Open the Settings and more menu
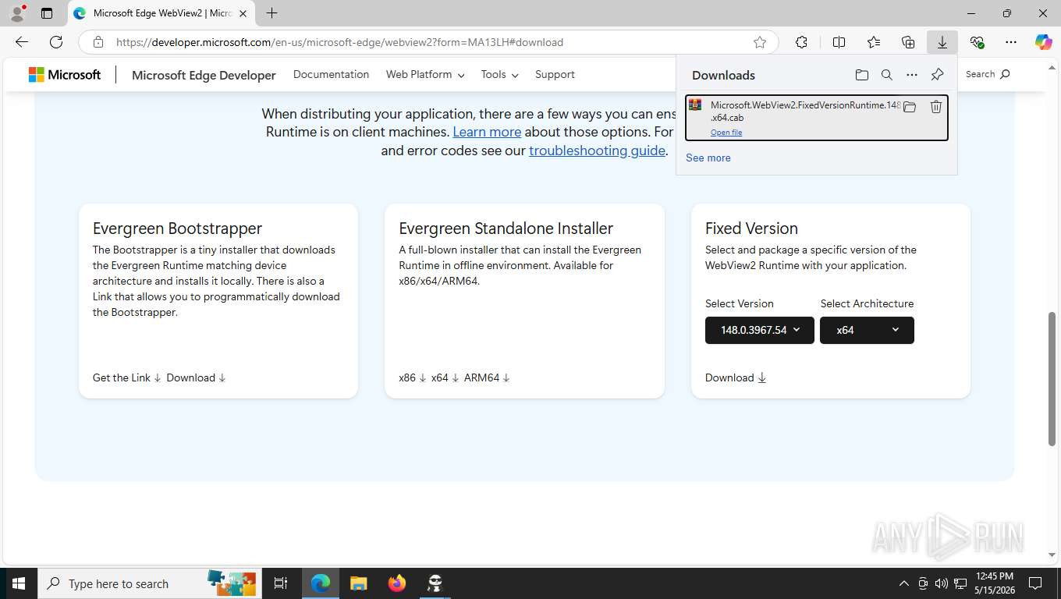This screenshot has width=1061, height=599. click(1011, 42)
